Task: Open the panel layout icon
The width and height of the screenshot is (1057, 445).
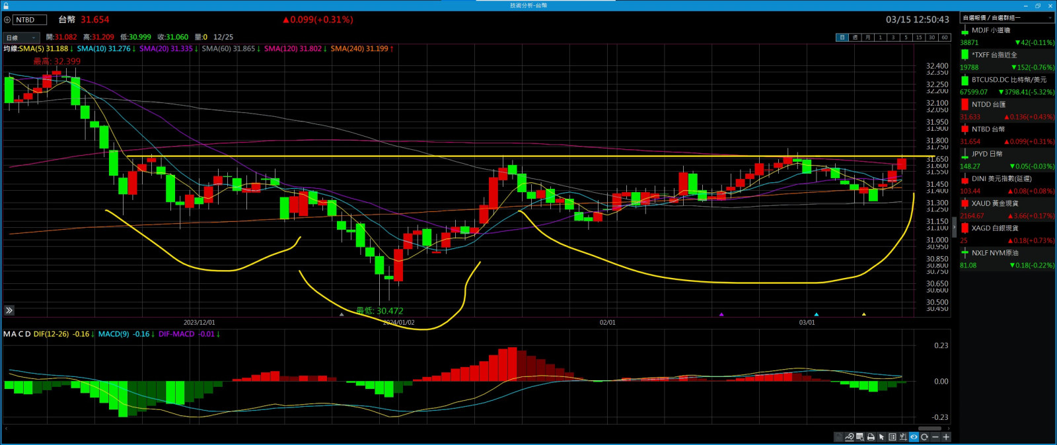Action: [893, 437]
